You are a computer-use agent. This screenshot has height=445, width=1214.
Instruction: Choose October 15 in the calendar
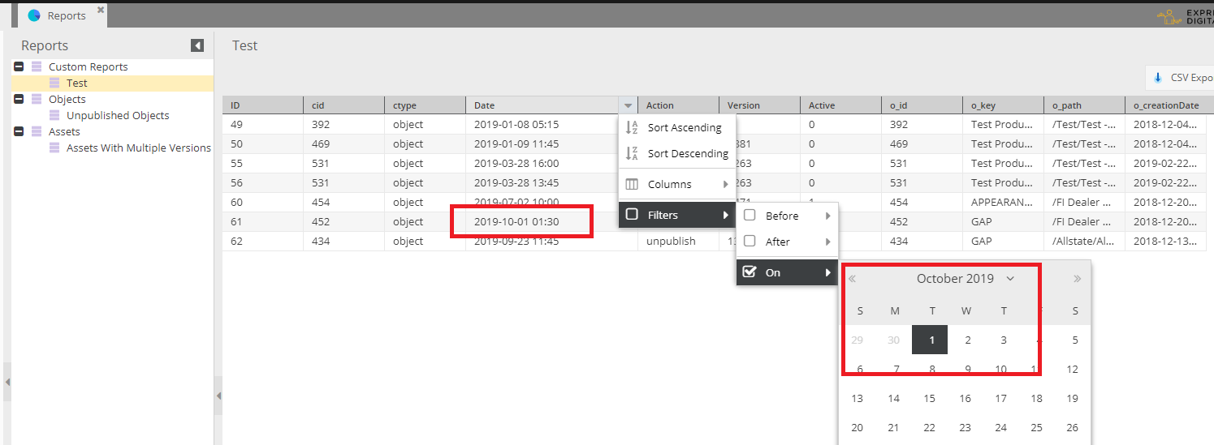coord(930,399)
